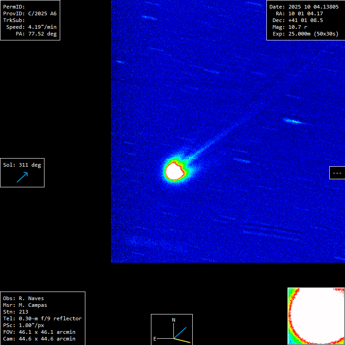
Task: Select the ProvID C/2025 A6 text
Action: pos(30,13)
